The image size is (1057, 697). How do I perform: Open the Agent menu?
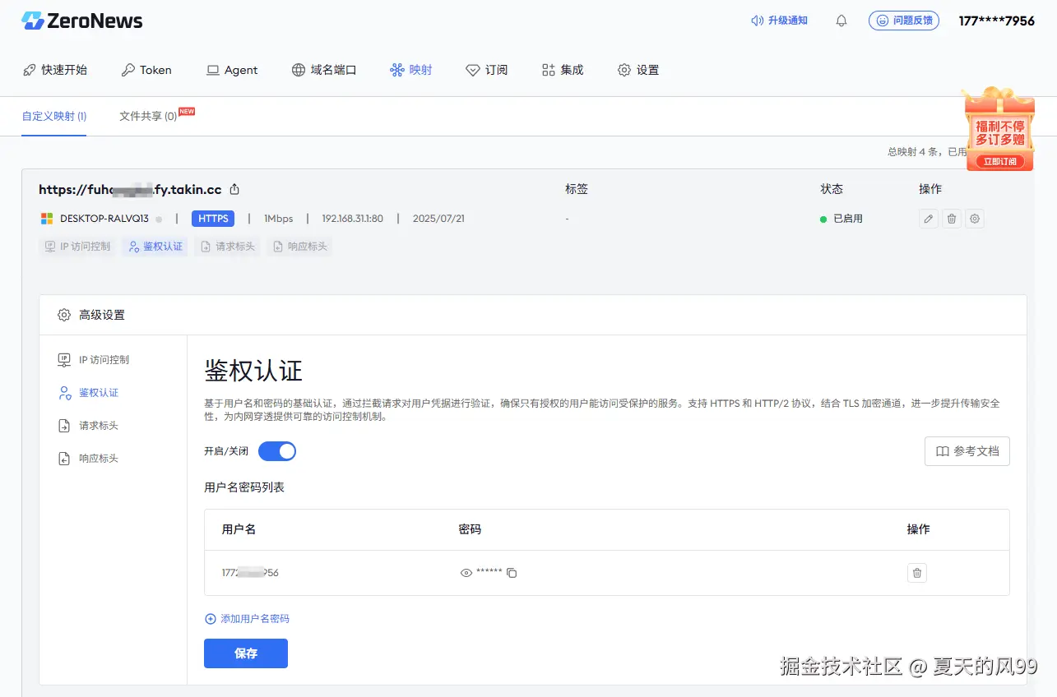click(232, 70)
